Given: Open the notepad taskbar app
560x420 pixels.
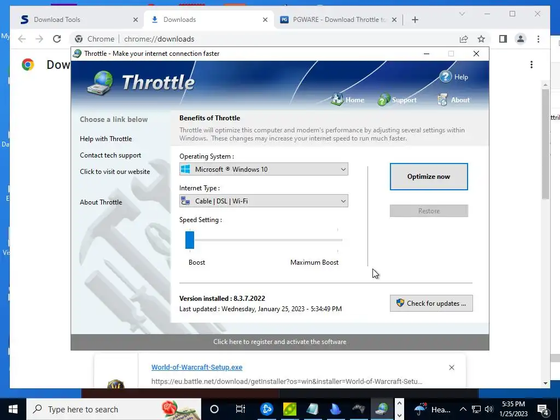Looking at the screenshot, I should [312, 409].
